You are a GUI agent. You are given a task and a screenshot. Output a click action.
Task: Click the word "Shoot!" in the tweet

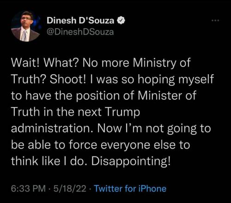click(x=67, y=79)
